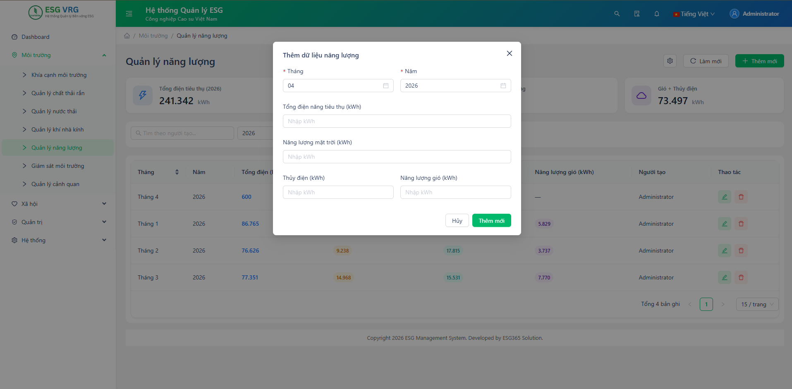Click the Tìm theo người tạo search box
The width and height of the screenshot is (792, 389).
(182, 133)
